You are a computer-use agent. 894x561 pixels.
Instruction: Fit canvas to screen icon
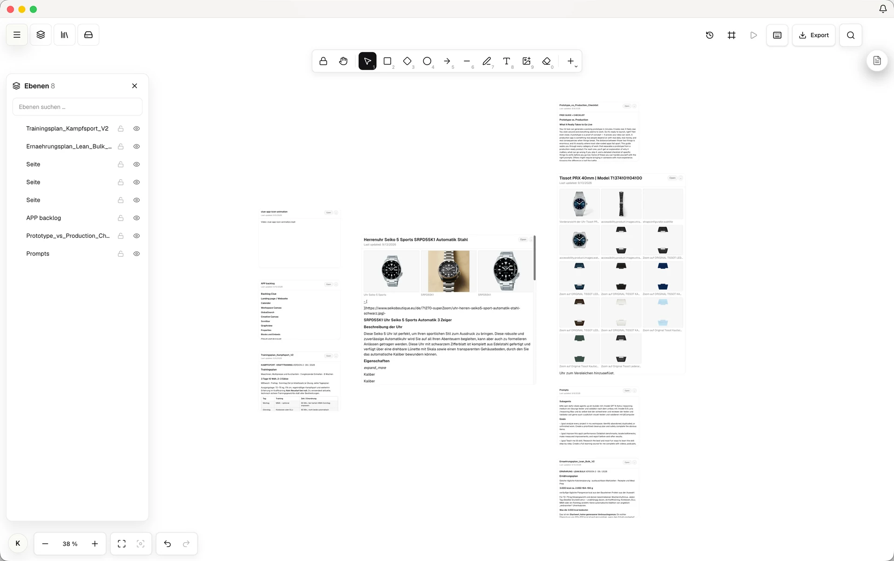tap(122, 544)
